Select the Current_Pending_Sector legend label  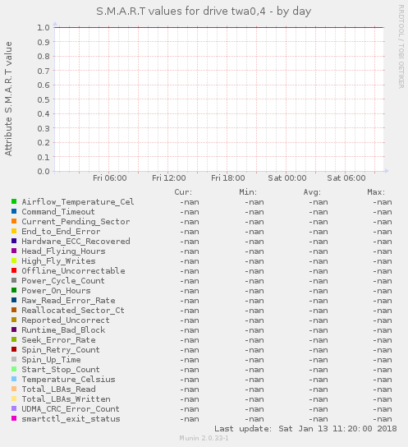point(76,222)
